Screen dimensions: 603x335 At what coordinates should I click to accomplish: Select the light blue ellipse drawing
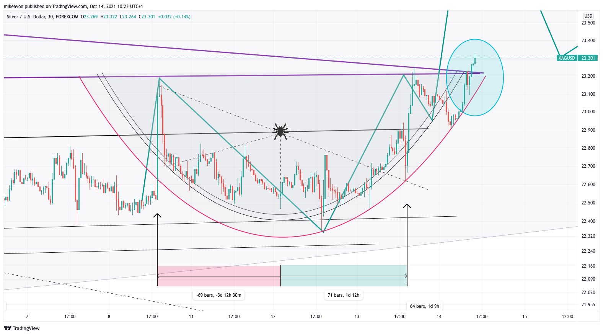tap(475, 78)
